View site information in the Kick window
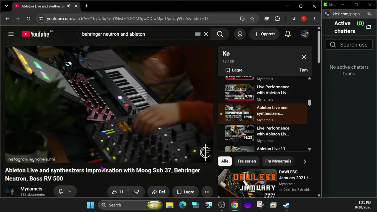This screenshot has width=377, height=212. click(x=327, y=14)
